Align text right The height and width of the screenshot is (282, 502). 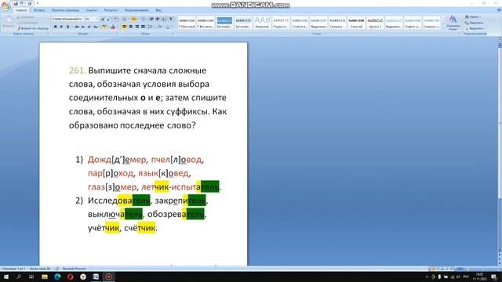point(137,27)
